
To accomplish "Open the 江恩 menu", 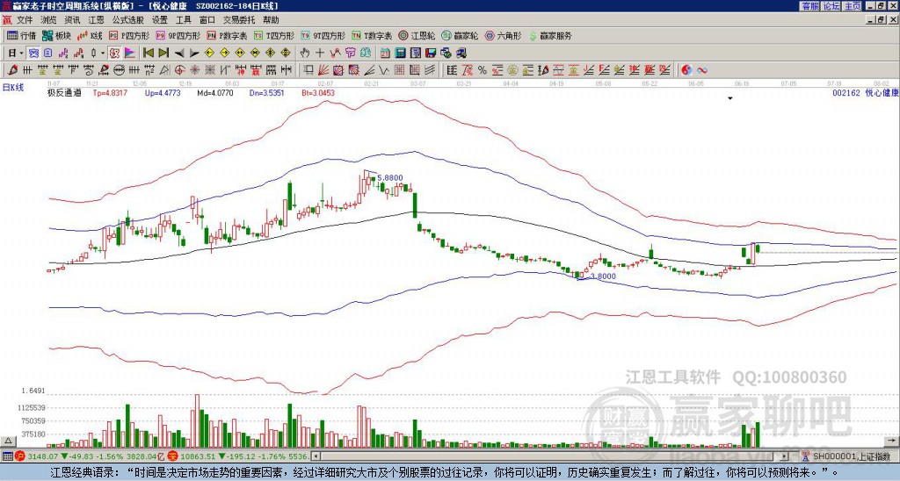I will click(x=96, y=20).
